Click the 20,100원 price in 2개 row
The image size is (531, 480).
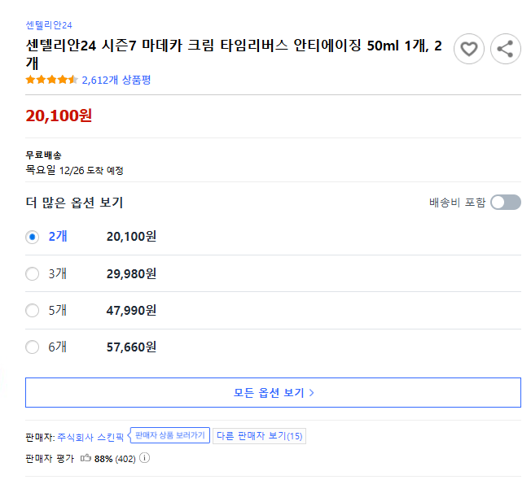pyautogui.click(x=131, y=237)
